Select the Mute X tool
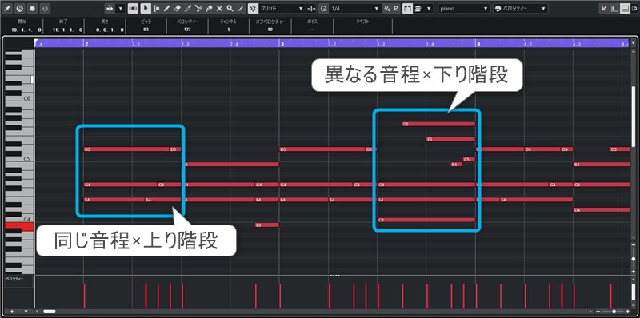This screenshot has height=318, width=640. [x=219, y=8]
